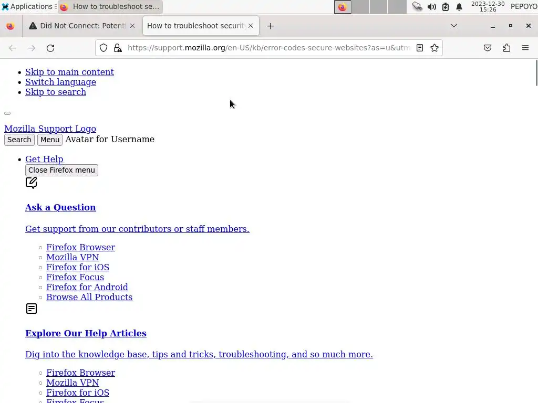Open 'Firefox Focus' under Ask a Question
Viewport: 538px width, 403px height.
pyautogui.click(x=75, y=277)
